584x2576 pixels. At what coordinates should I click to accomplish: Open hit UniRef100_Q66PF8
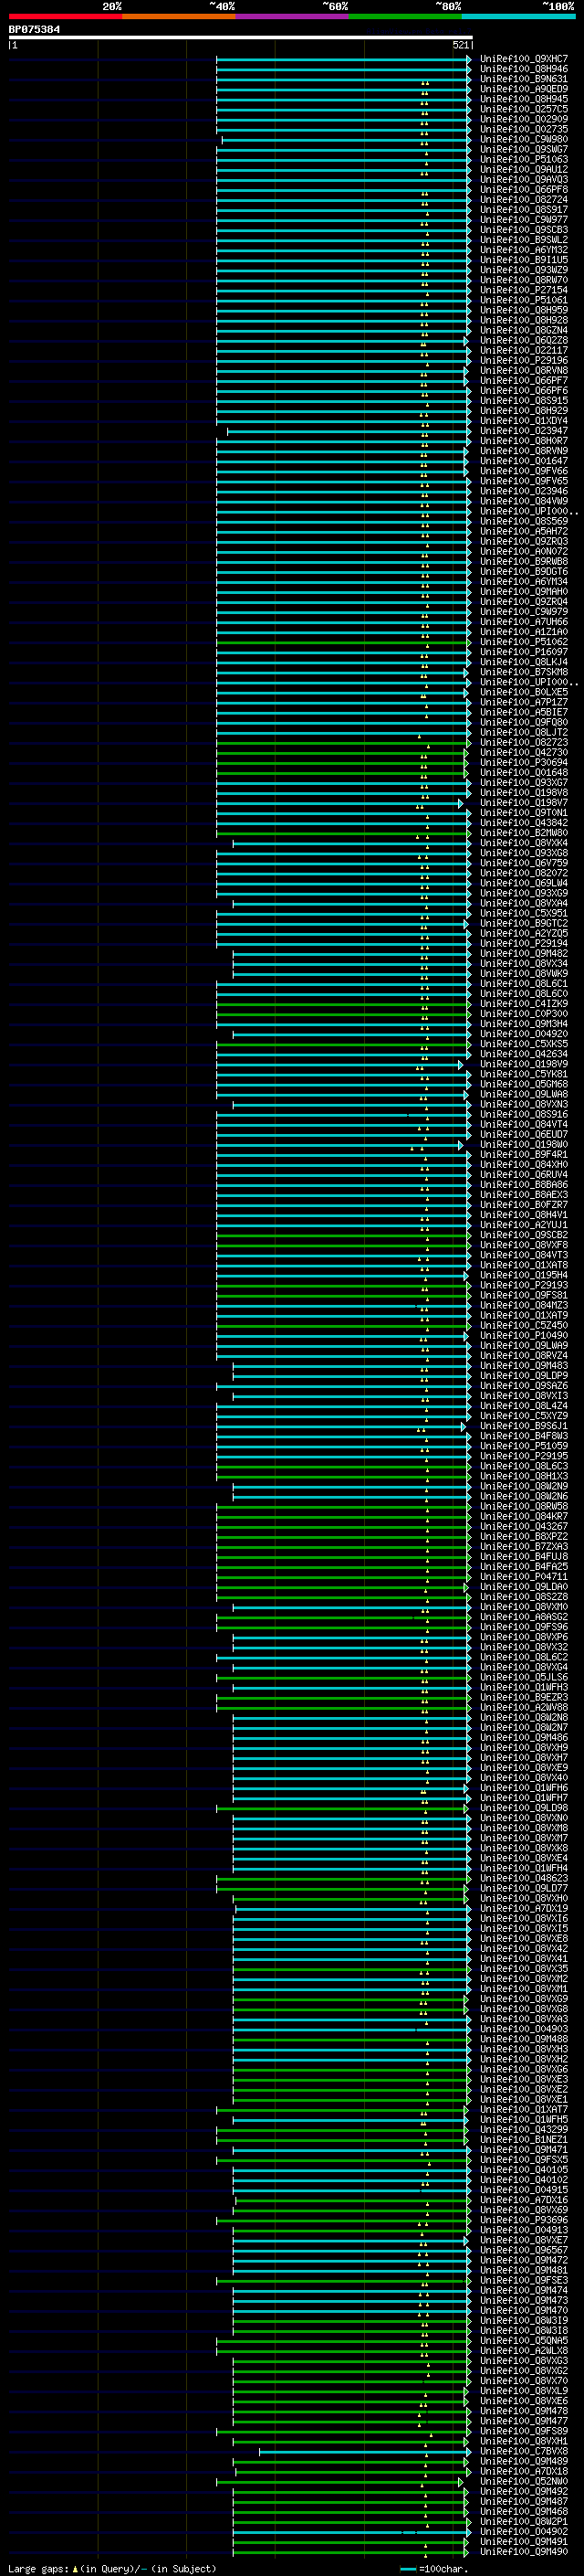(524, 190)
